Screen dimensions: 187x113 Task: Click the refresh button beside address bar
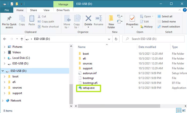pos(116,39)
